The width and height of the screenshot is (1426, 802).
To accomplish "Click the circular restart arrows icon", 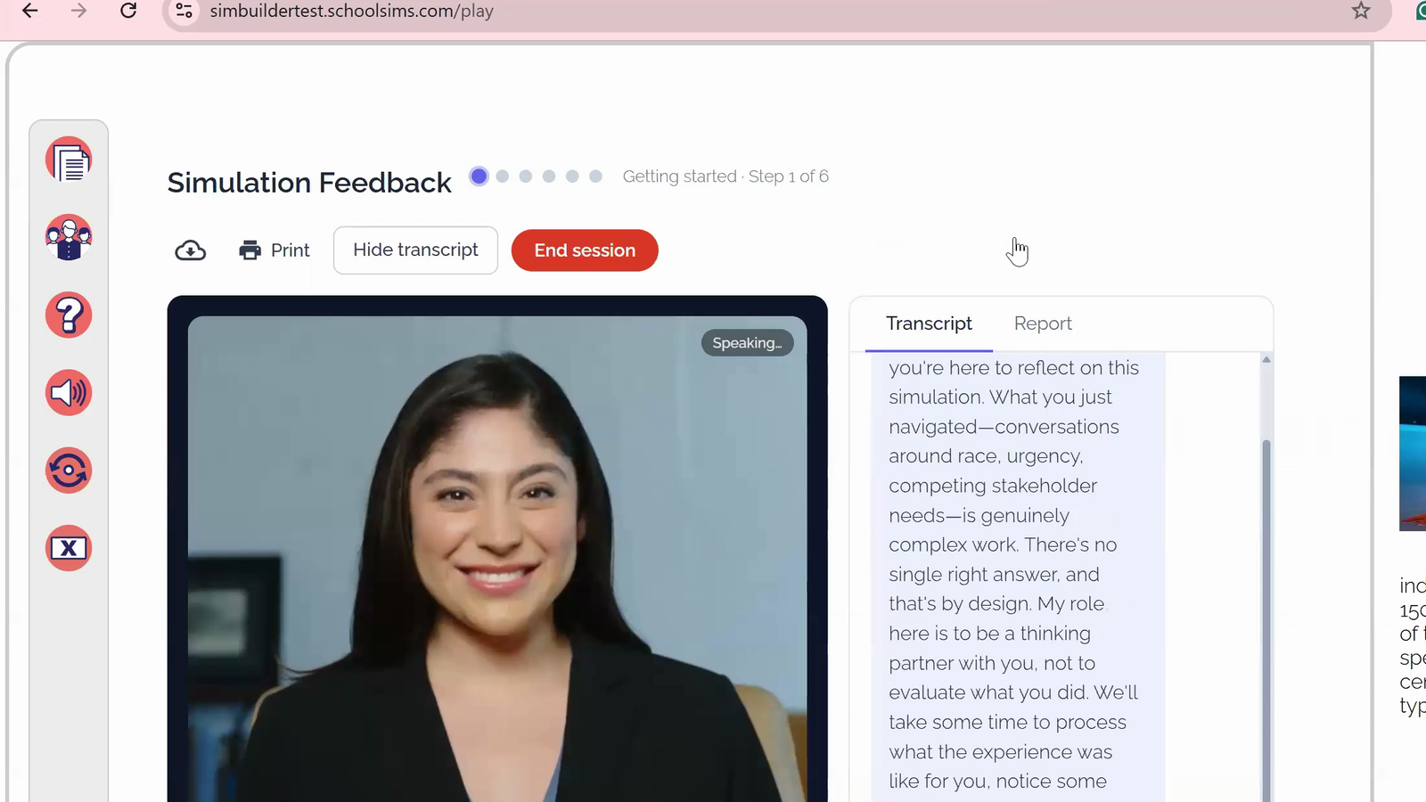I will 69,471.
